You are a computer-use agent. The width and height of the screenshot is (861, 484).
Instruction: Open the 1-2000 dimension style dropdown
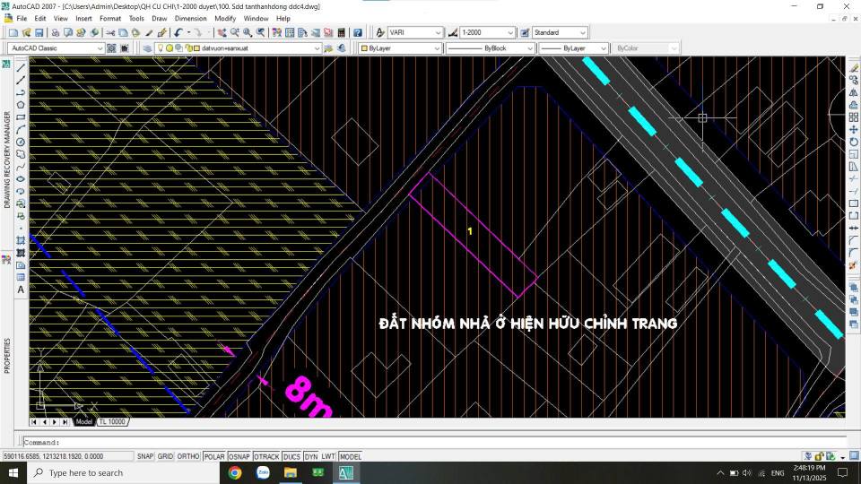click(489, 32)
